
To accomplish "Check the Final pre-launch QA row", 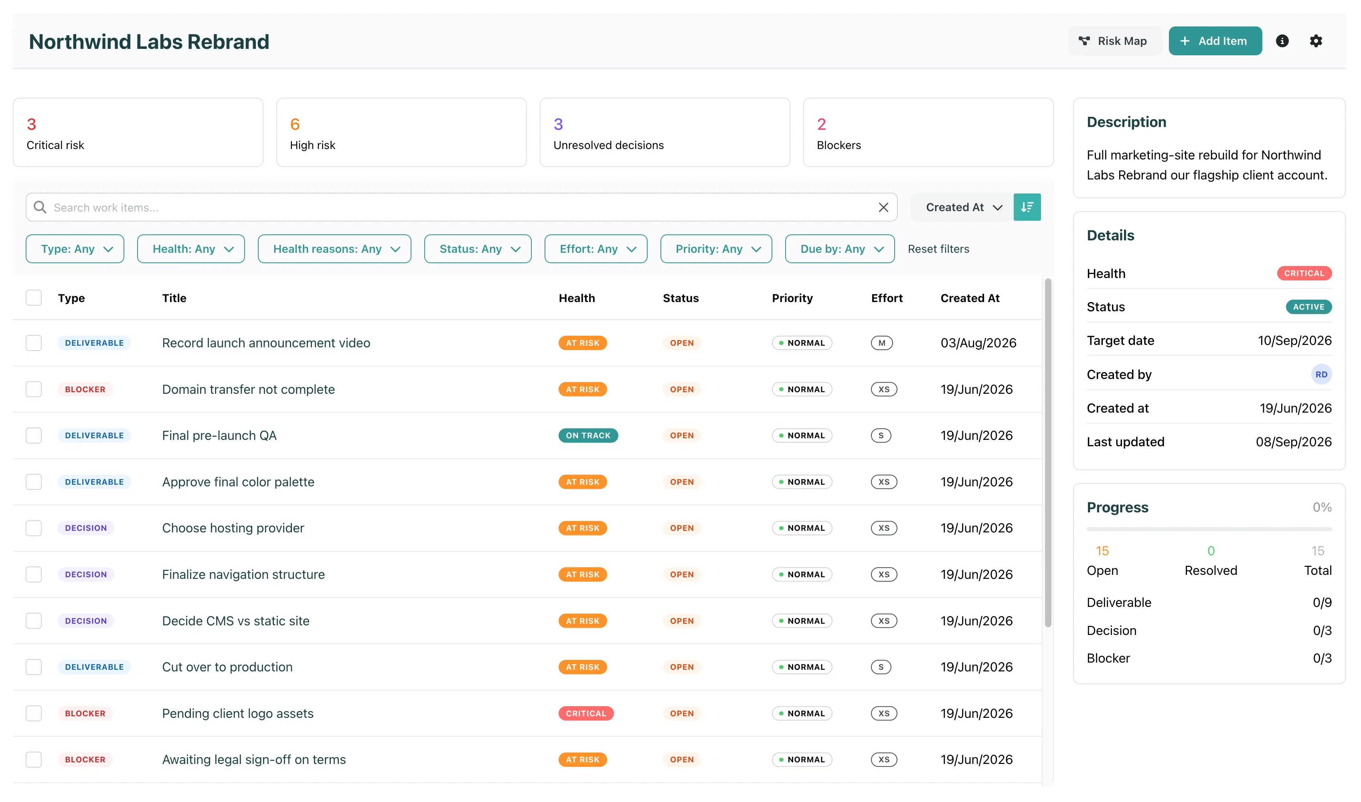I will tap(34, 435).
